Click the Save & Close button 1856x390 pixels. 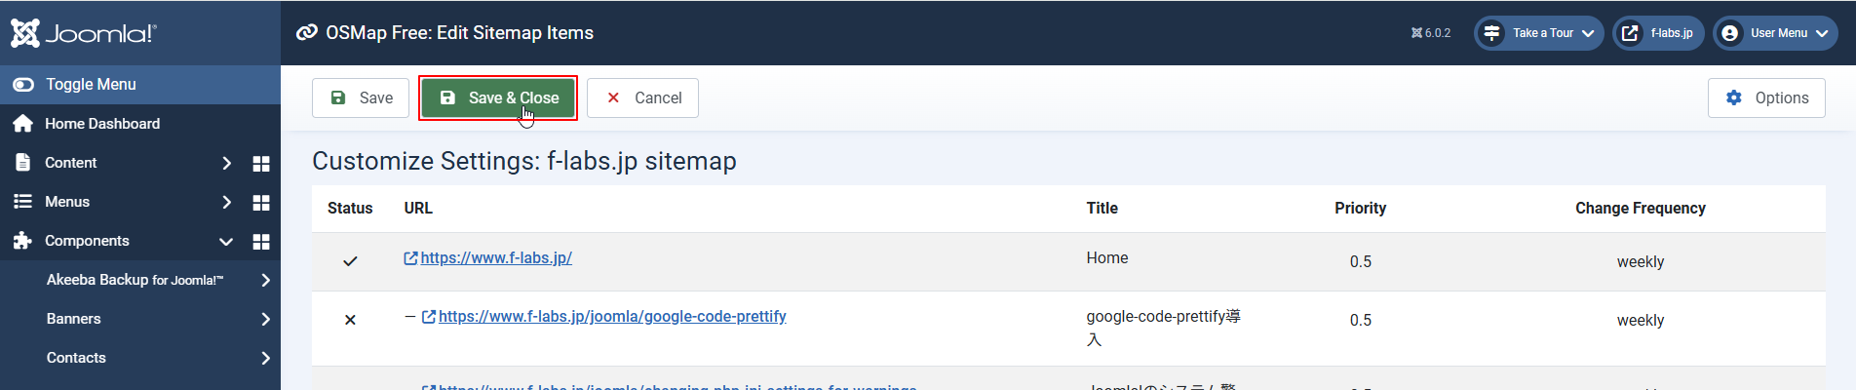point(498,97)
